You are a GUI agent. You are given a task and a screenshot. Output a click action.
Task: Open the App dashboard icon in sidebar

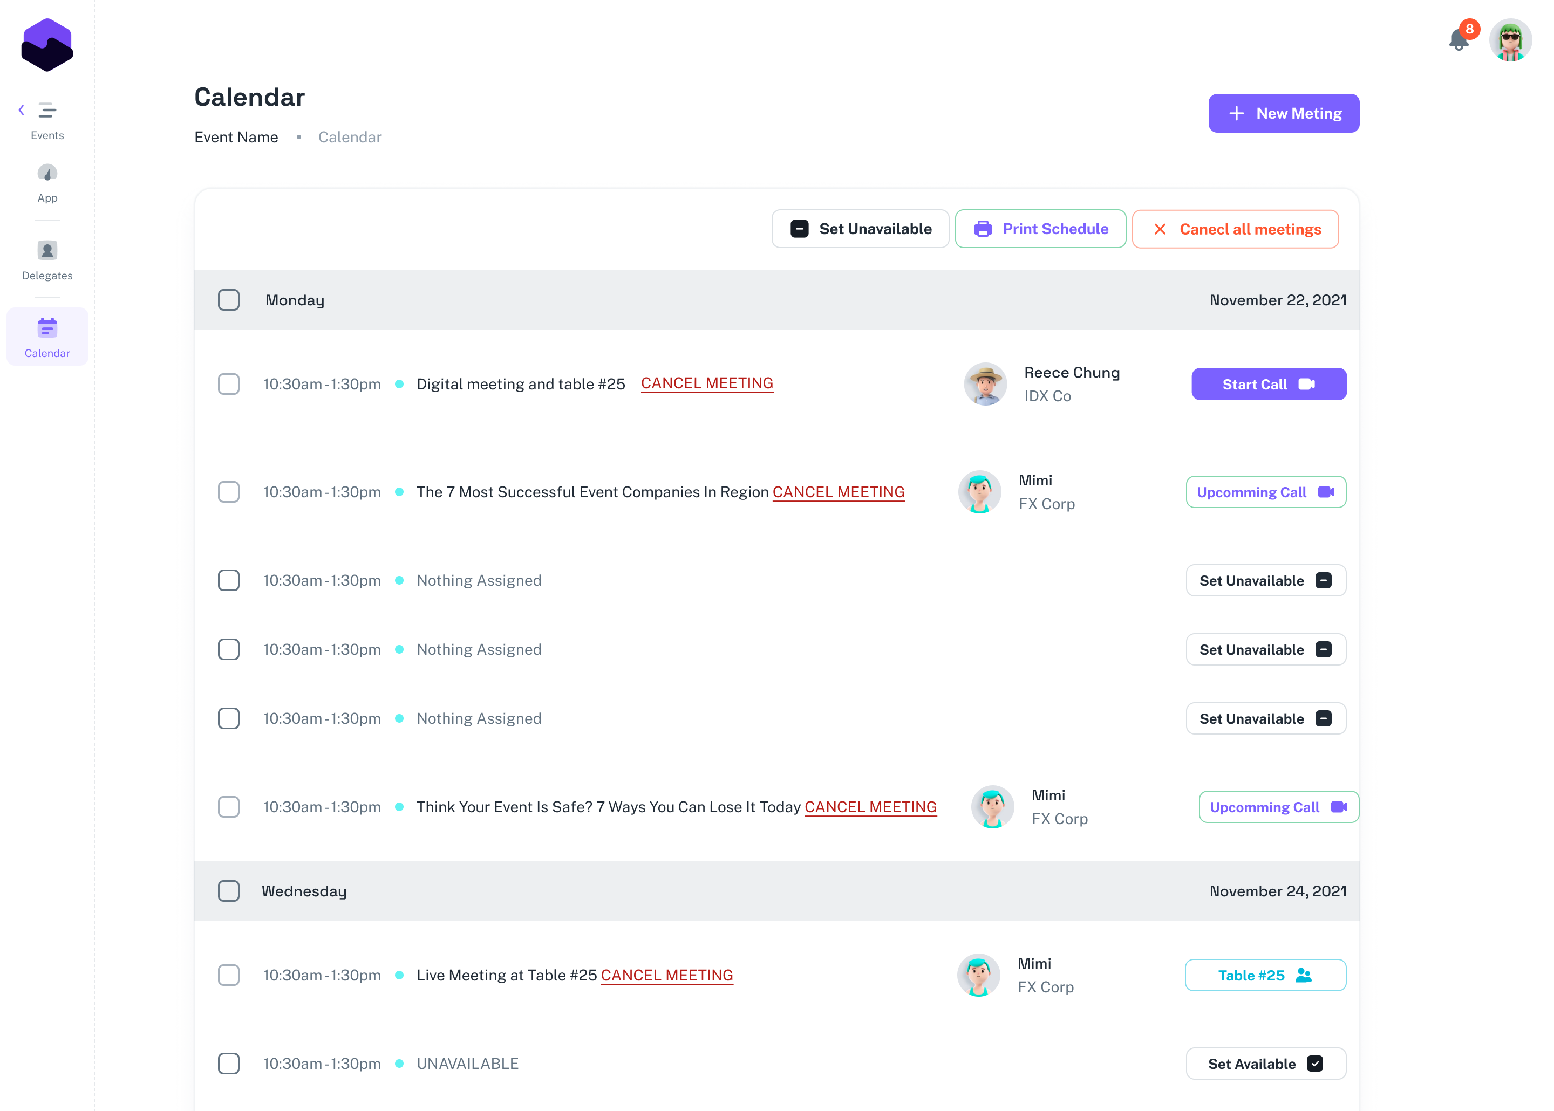coord(47,173)
